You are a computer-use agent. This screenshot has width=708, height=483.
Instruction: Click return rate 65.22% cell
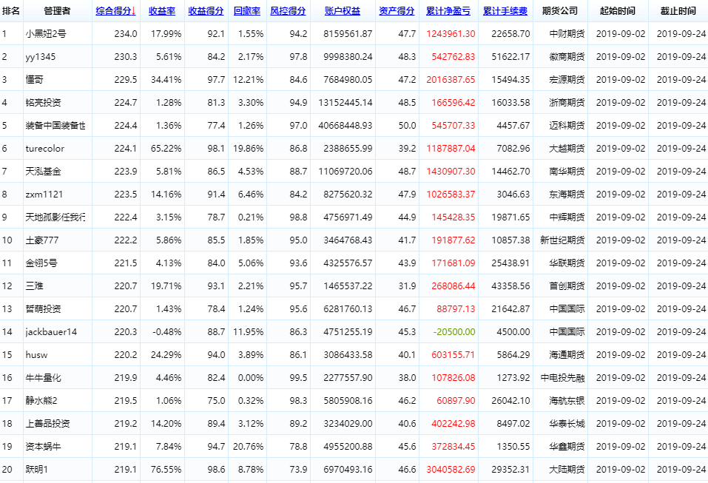(x=166, y=149)
